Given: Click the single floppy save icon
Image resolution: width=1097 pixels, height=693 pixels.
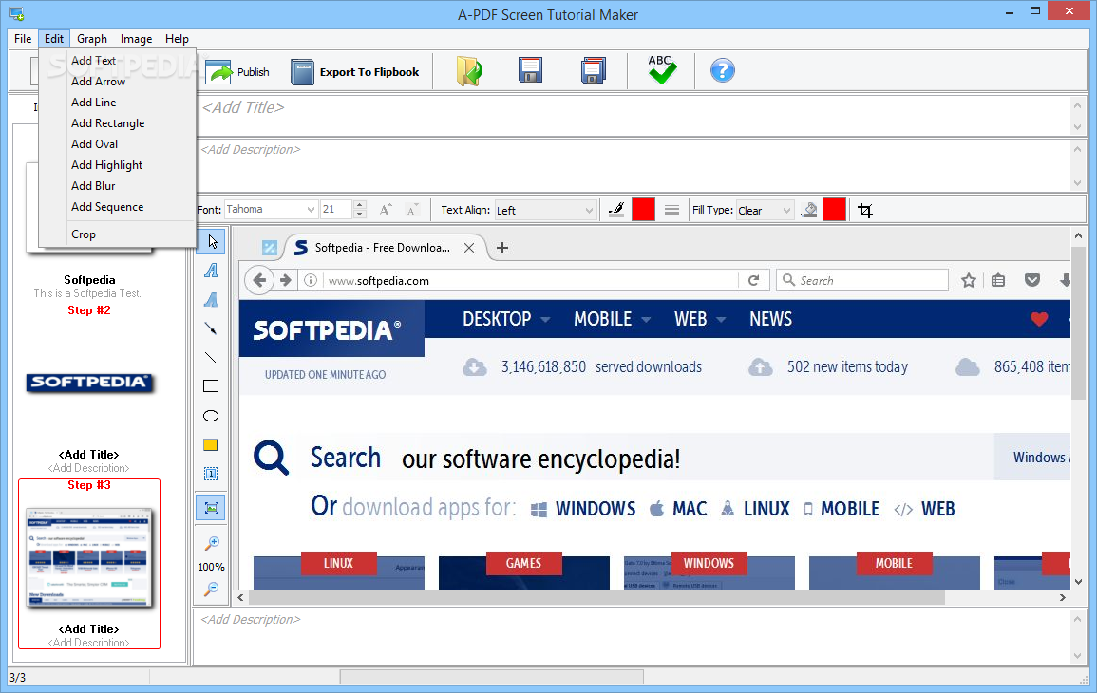Looking at the screenshot, I should 530,70.
